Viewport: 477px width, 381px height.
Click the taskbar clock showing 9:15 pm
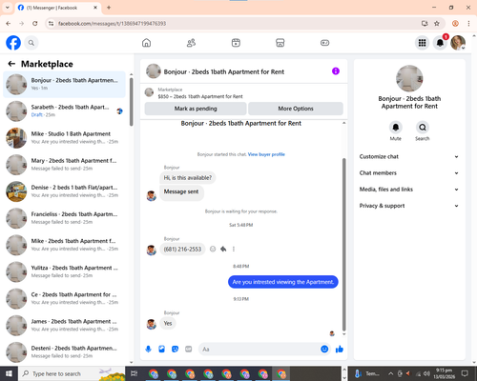tap(445, 373)
